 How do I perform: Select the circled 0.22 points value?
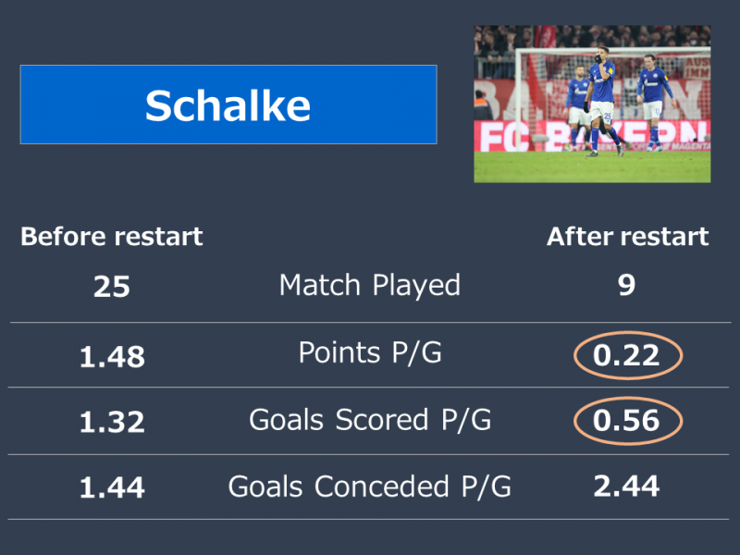click(628, 355)
